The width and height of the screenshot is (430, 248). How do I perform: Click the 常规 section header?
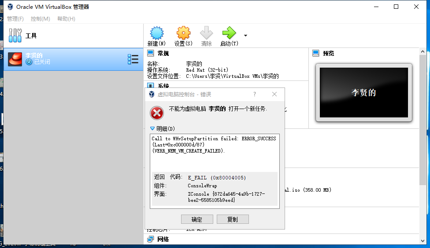(x=163, y=53)
